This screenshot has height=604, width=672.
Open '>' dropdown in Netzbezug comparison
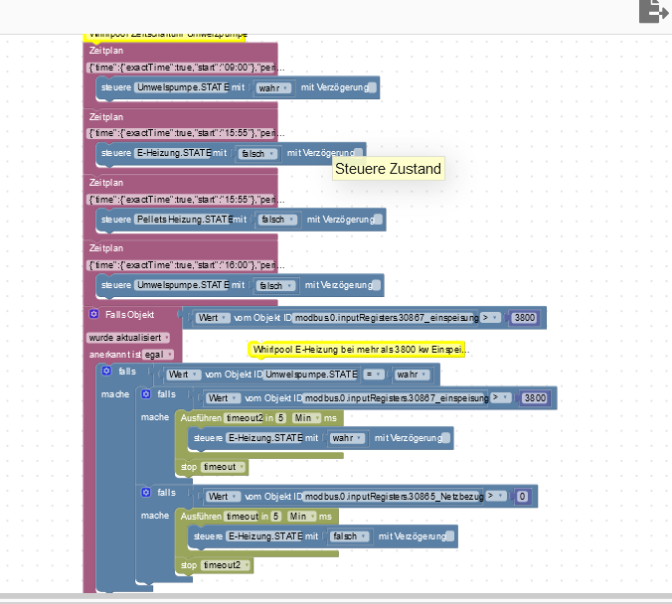pyautogui.click(x=496, y=496)
